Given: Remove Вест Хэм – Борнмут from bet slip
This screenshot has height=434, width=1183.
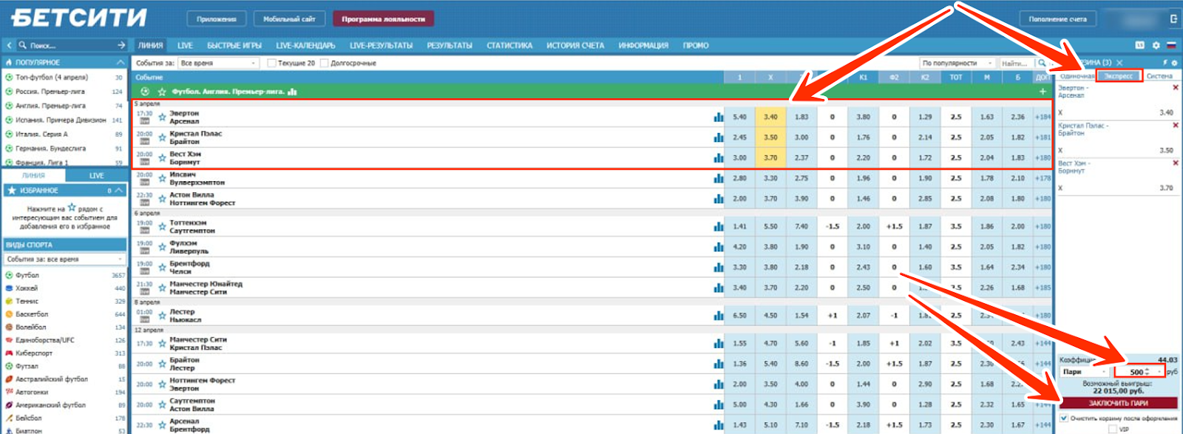Looking at the screenshot, I should click(1176, 163).
